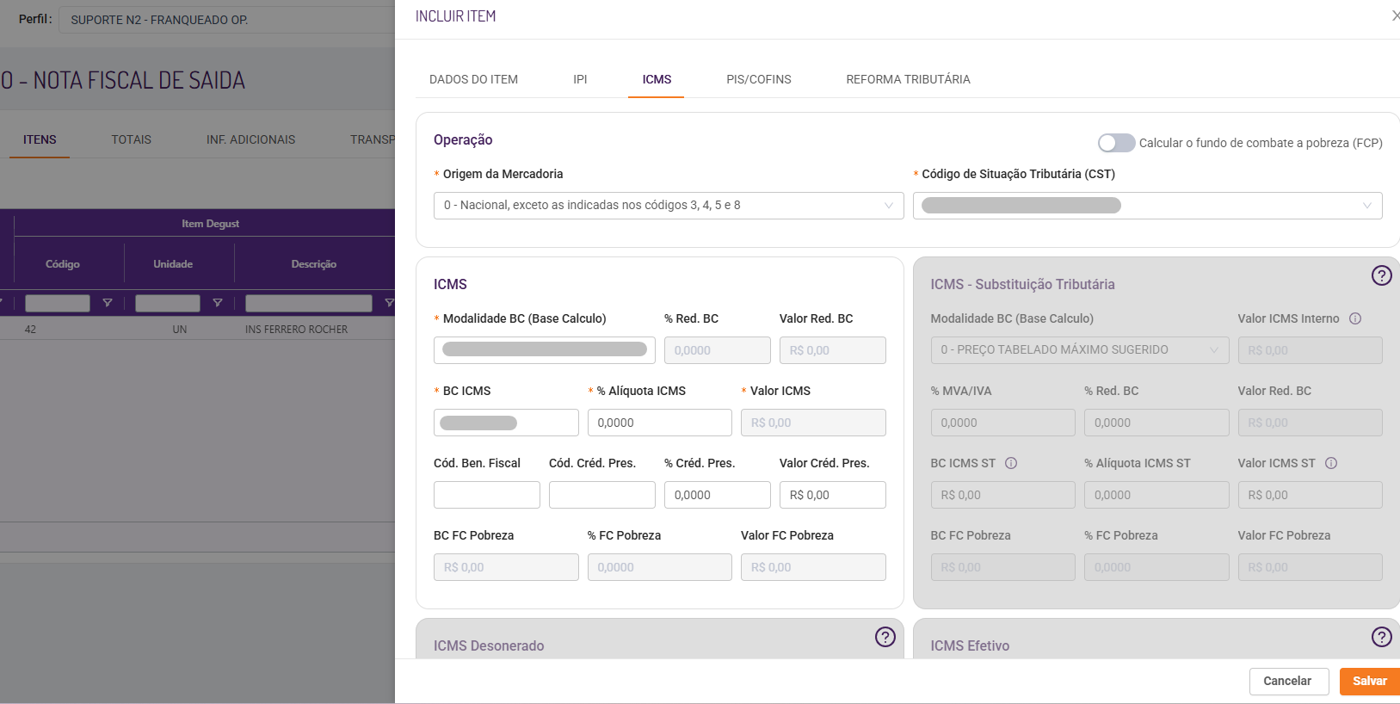Open the Código de Situação Tributária dropdown
1400x704 pixels.
click(1147, 206)
